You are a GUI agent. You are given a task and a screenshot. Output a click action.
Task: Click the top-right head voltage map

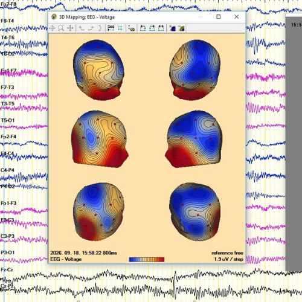tap(194, 69)
